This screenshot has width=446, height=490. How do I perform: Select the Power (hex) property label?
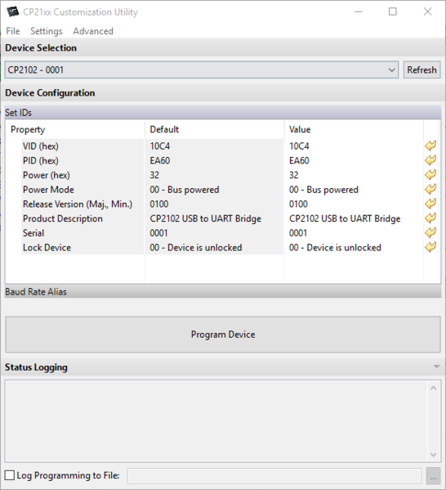pos(47,175)
